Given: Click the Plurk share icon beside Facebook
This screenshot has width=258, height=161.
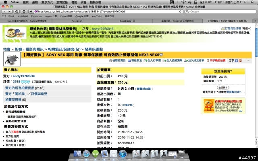Looking at the screenshot, I should coord(240,61).
